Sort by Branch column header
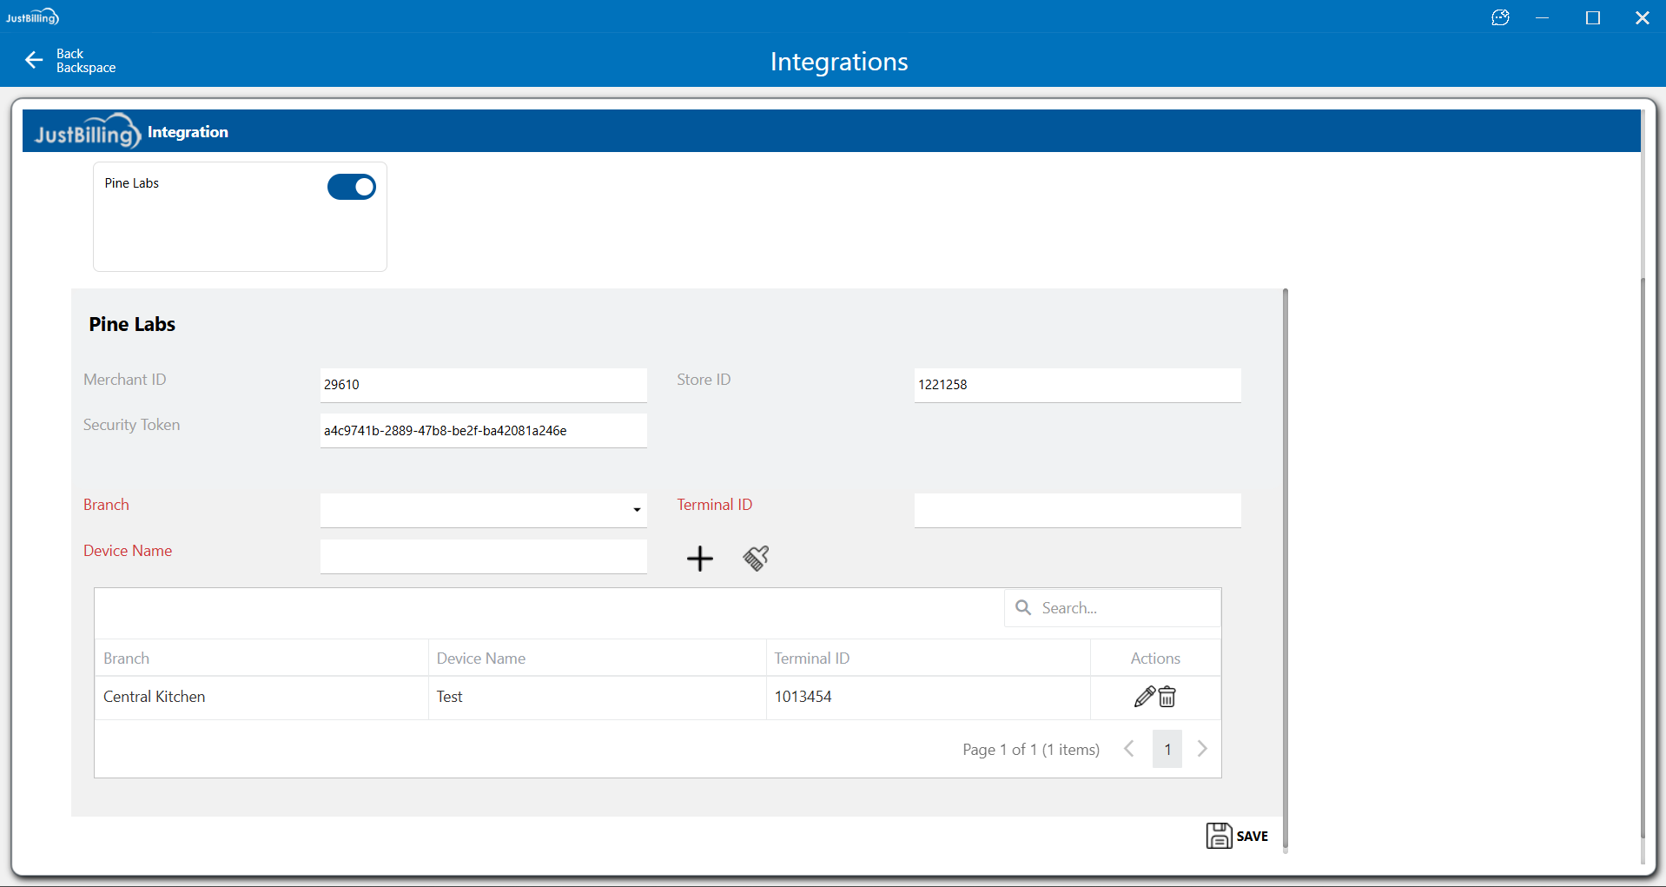This screenshot has width=1666, height=887. click(x=127, y=659)
